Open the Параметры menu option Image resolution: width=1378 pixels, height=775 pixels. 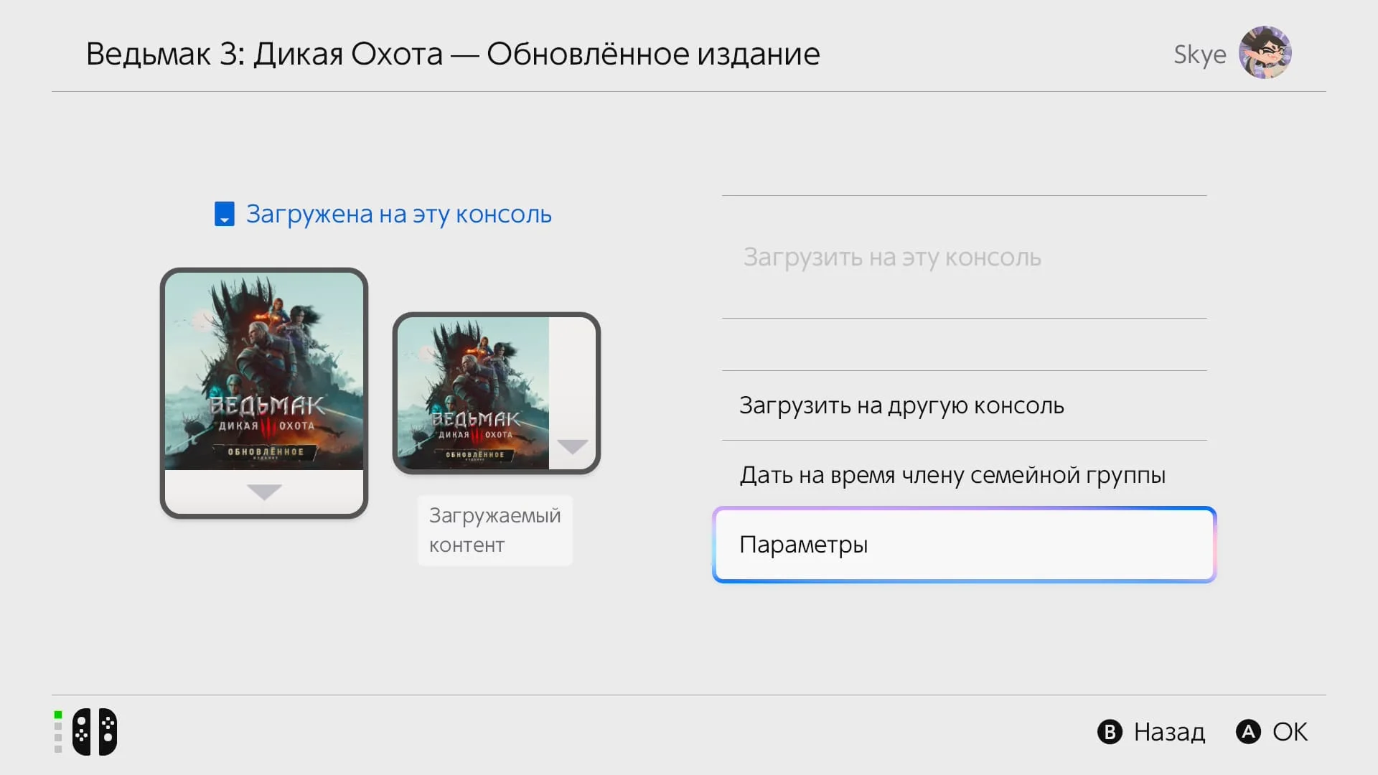click(x=964, y=545)
